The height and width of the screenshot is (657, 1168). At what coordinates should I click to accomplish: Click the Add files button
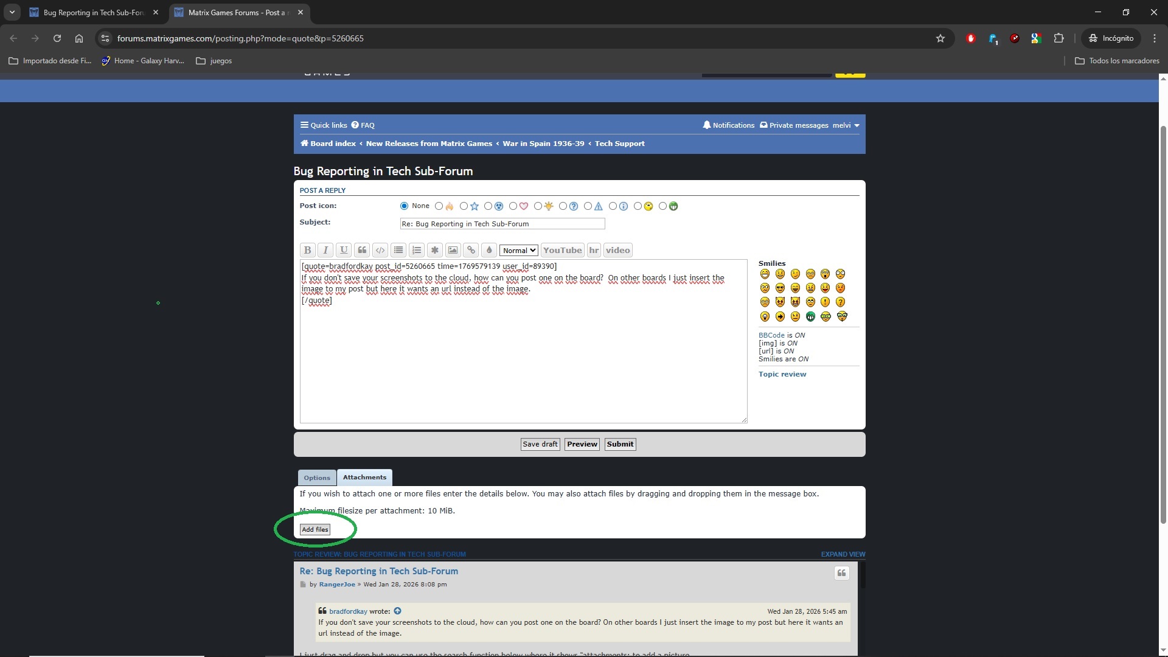click(315, 529)
